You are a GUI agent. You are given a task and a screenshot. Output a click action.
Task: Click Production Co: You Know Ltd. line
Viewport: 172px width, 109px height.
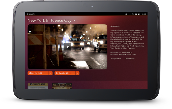click(x=121, y=52)
